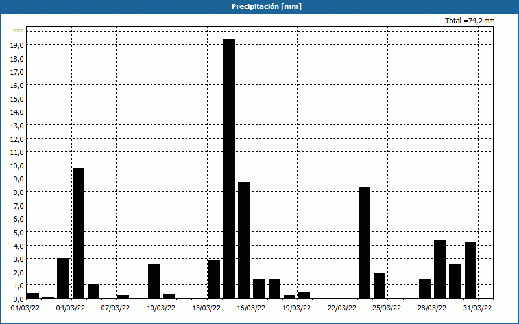Viewport: 519px width, 324px height.
Task: Select the "16,0" y-axis label
Action: [x=17, y=86]
